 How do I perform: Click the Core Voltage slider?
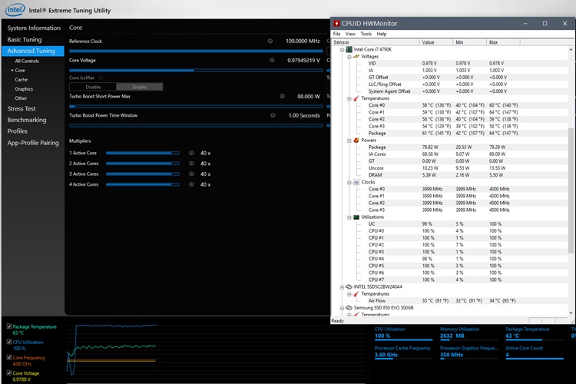(x=196, y=70)
